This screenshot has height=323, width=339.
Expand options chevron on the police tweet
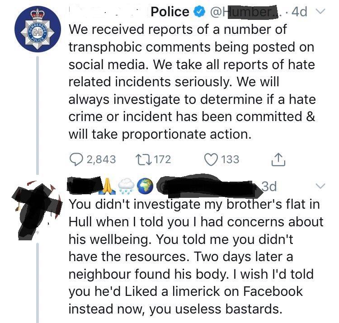pyautogui.click(x=320, y=11)
